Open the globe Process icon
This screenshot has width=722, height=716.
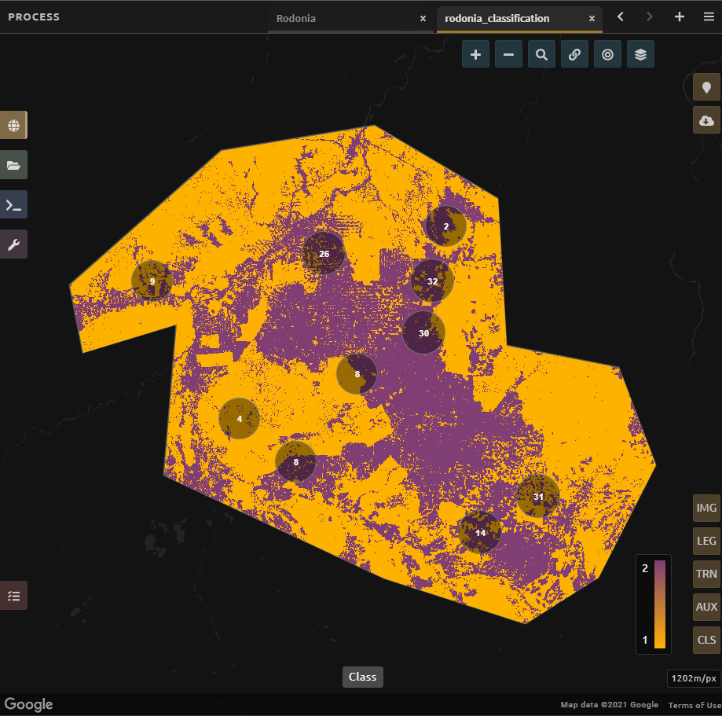point(13,124)
